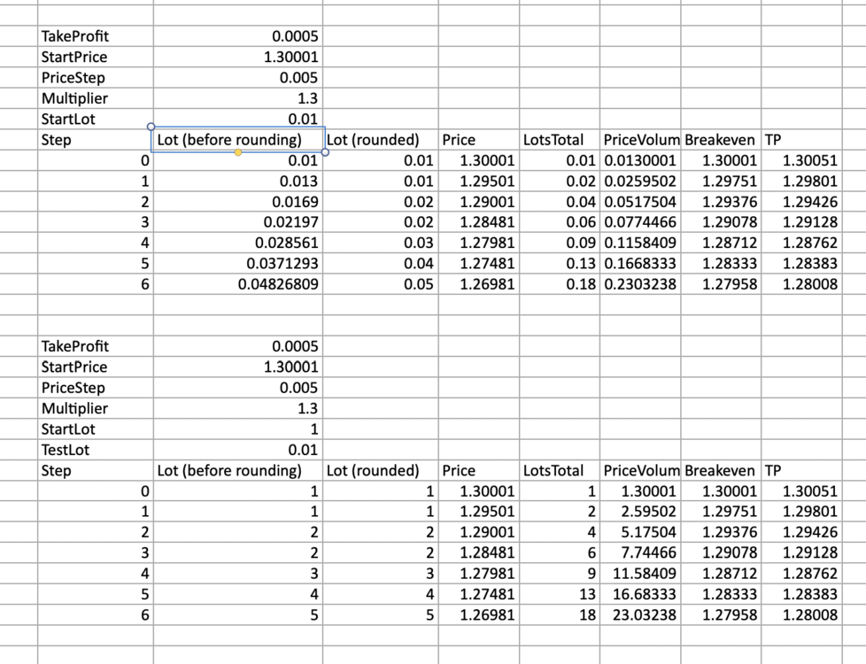Select the TakeProfit label in the upper table
Viewport: 866px width, 664px height.
(96, 36)
